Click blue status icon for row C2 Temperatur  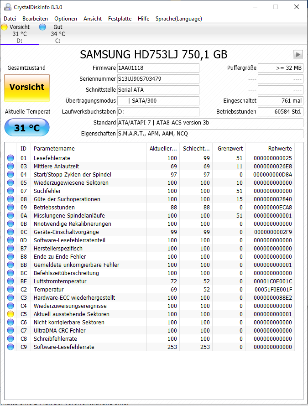10,290
